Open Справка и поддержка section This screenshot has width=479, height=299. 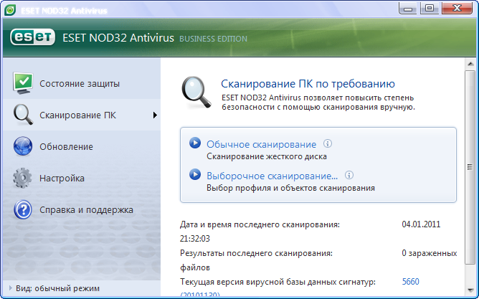tap(82, 209)
